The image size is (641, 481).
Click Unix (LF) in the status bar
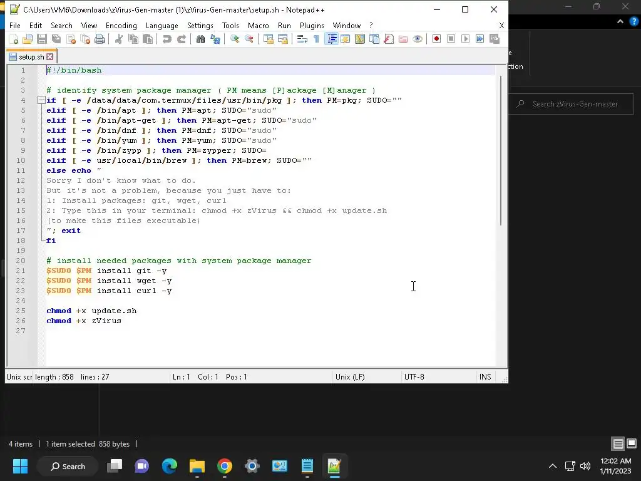point(350,376)
